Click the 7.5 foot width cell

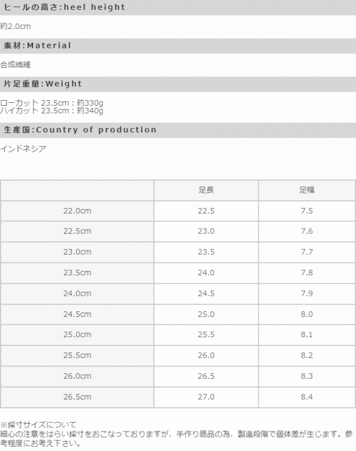[306, 211]
